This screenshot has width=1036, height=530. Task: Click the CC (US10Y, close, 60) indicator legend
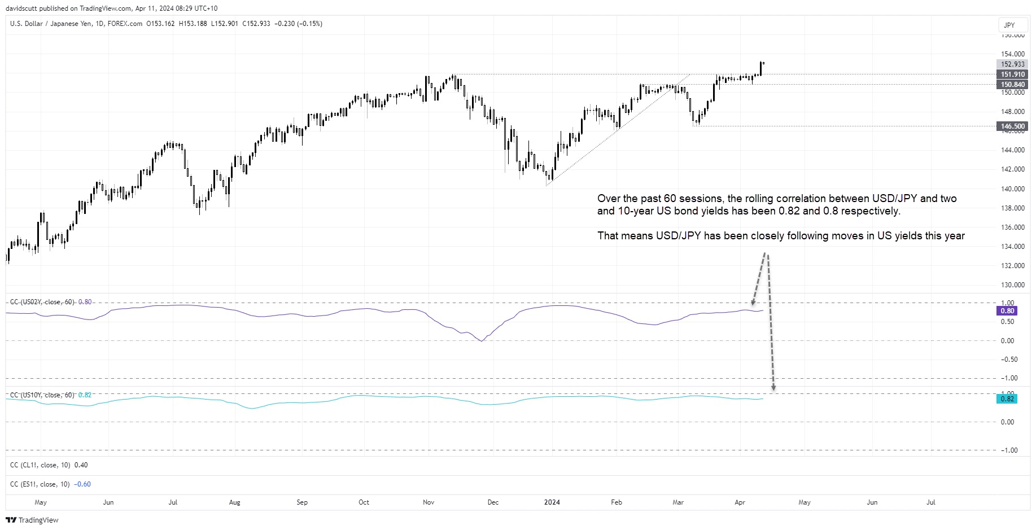click(x=42, y=395)
